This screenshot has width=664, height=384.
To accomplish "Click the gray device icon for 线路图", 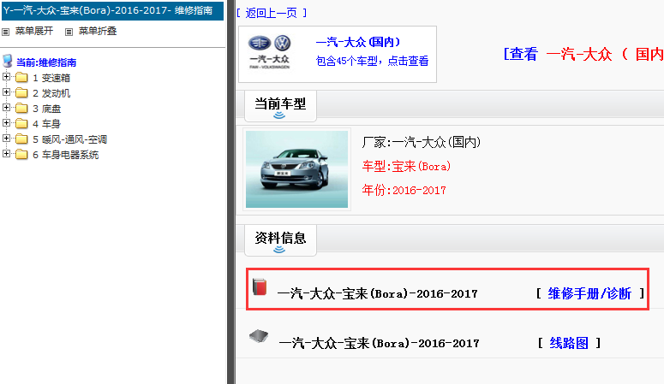I will [x=259, y=336].
